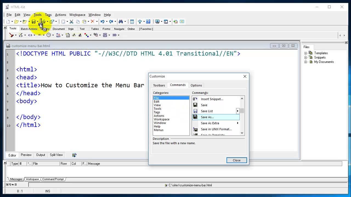Open the Command Prompt tab at bottom
Viewport: 351px width, 197px height.
pos(53,179)
